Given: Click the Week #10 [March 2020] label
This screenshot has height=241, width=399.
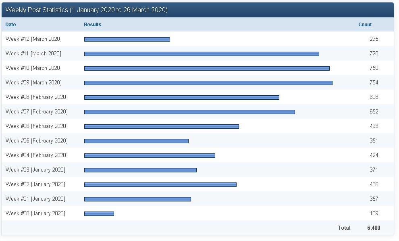Looking at the screenshot, I should pyautogui.click(x=33, y=68).
